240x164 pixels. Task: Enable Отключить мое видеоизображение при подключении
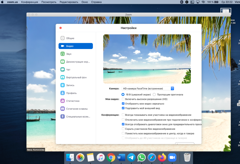pyautogui.click(x=123, y=120)
